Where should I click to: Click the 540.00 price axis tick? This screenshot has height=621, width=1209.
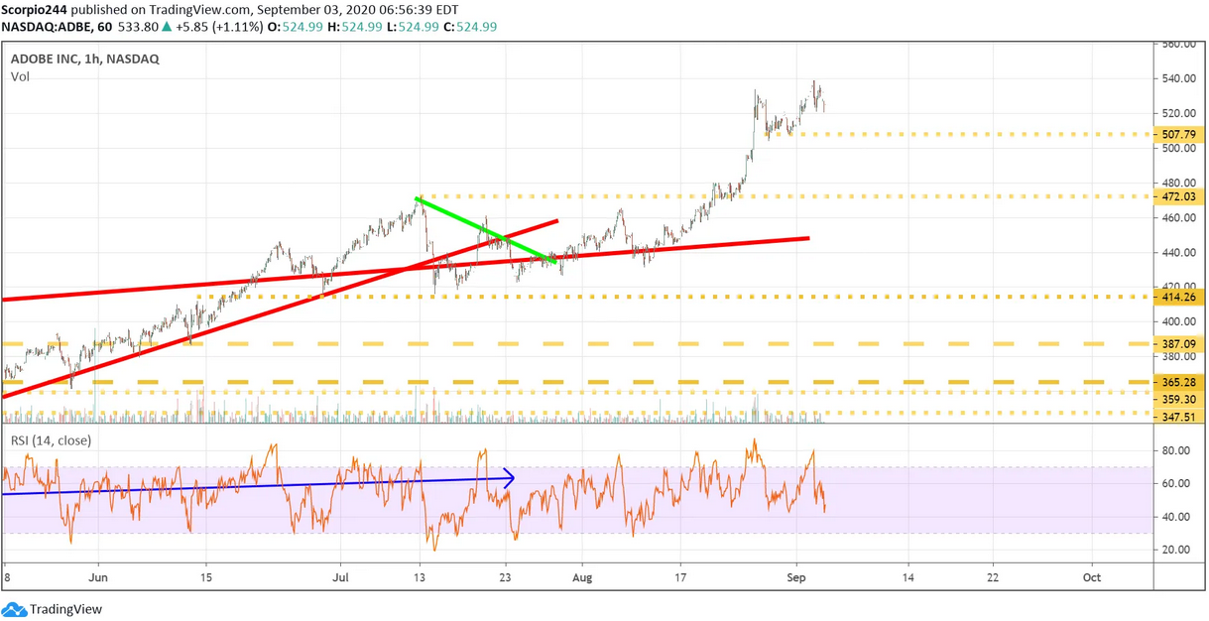click(x=1179, y=79)
